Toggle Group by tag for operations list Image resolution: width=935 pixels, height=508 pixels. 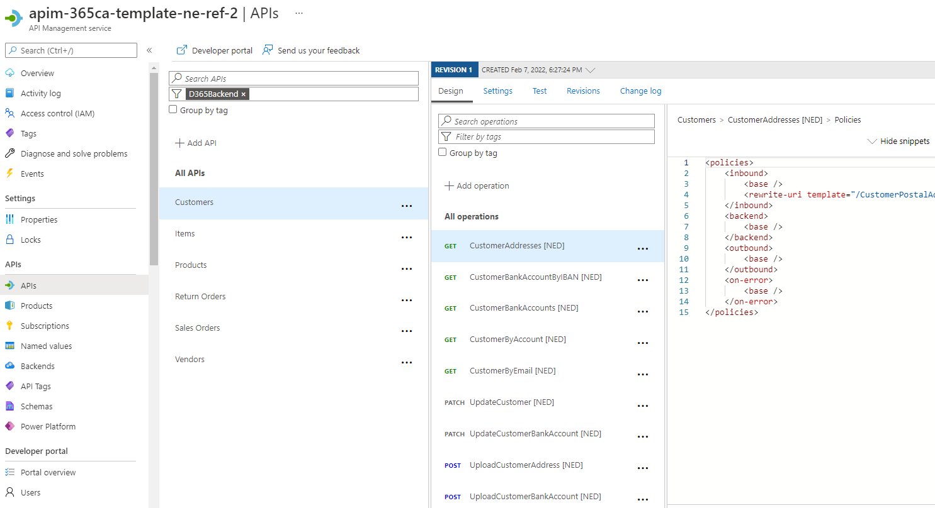[x=442, y=152]
